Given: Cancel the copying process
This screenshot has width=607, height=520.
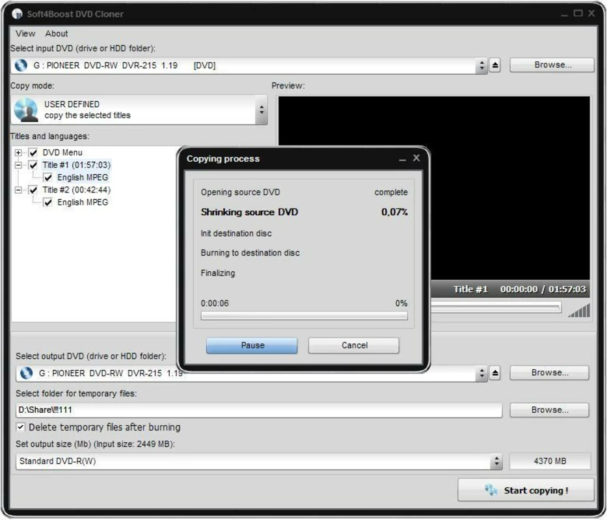Looking at the screenshot, I should coord(354,345).
